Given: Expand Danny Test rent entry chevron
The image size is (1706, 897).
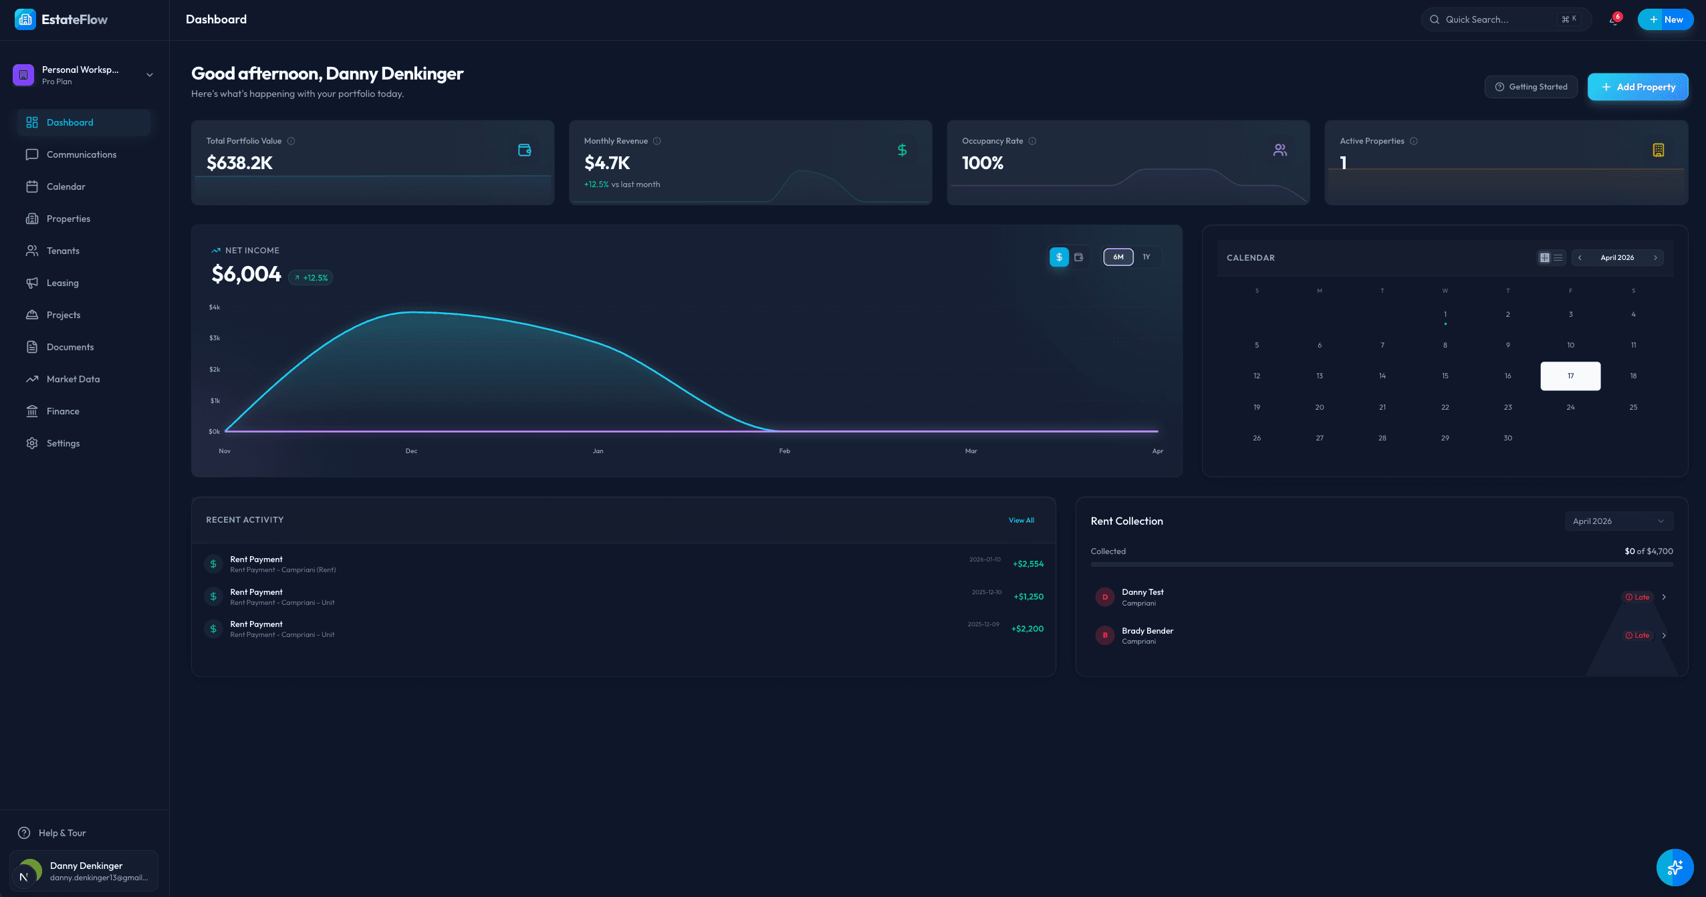Looking at the screenshot, I should [1664, 597].
